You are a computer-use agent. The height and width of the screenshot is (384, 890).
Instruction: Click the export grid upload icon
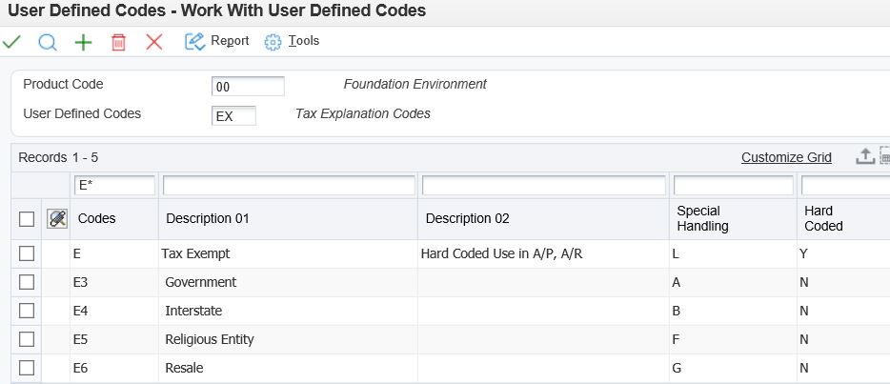pos(864,157)
